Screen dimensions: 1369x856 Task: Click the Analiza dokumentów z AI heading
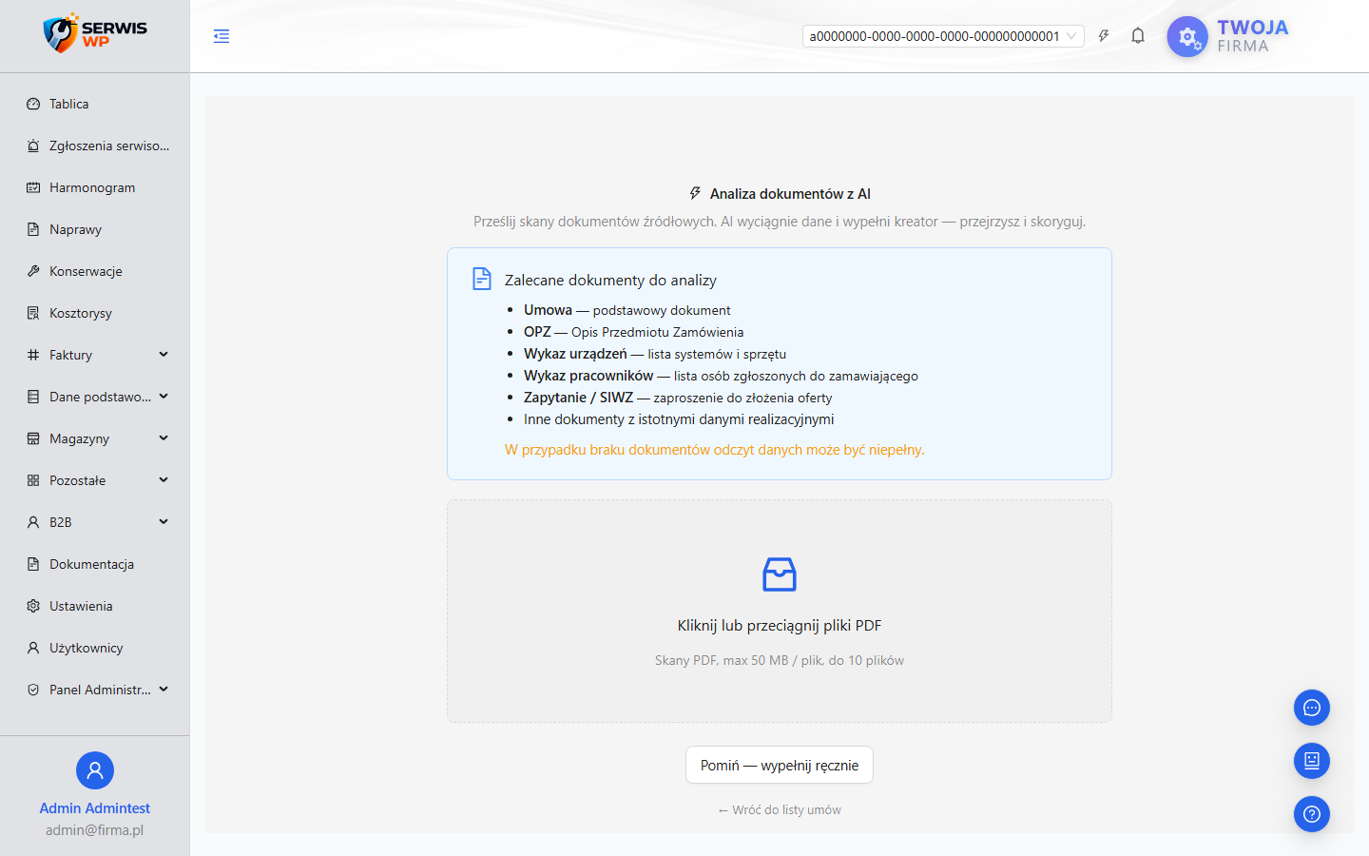tap(790, 194)
